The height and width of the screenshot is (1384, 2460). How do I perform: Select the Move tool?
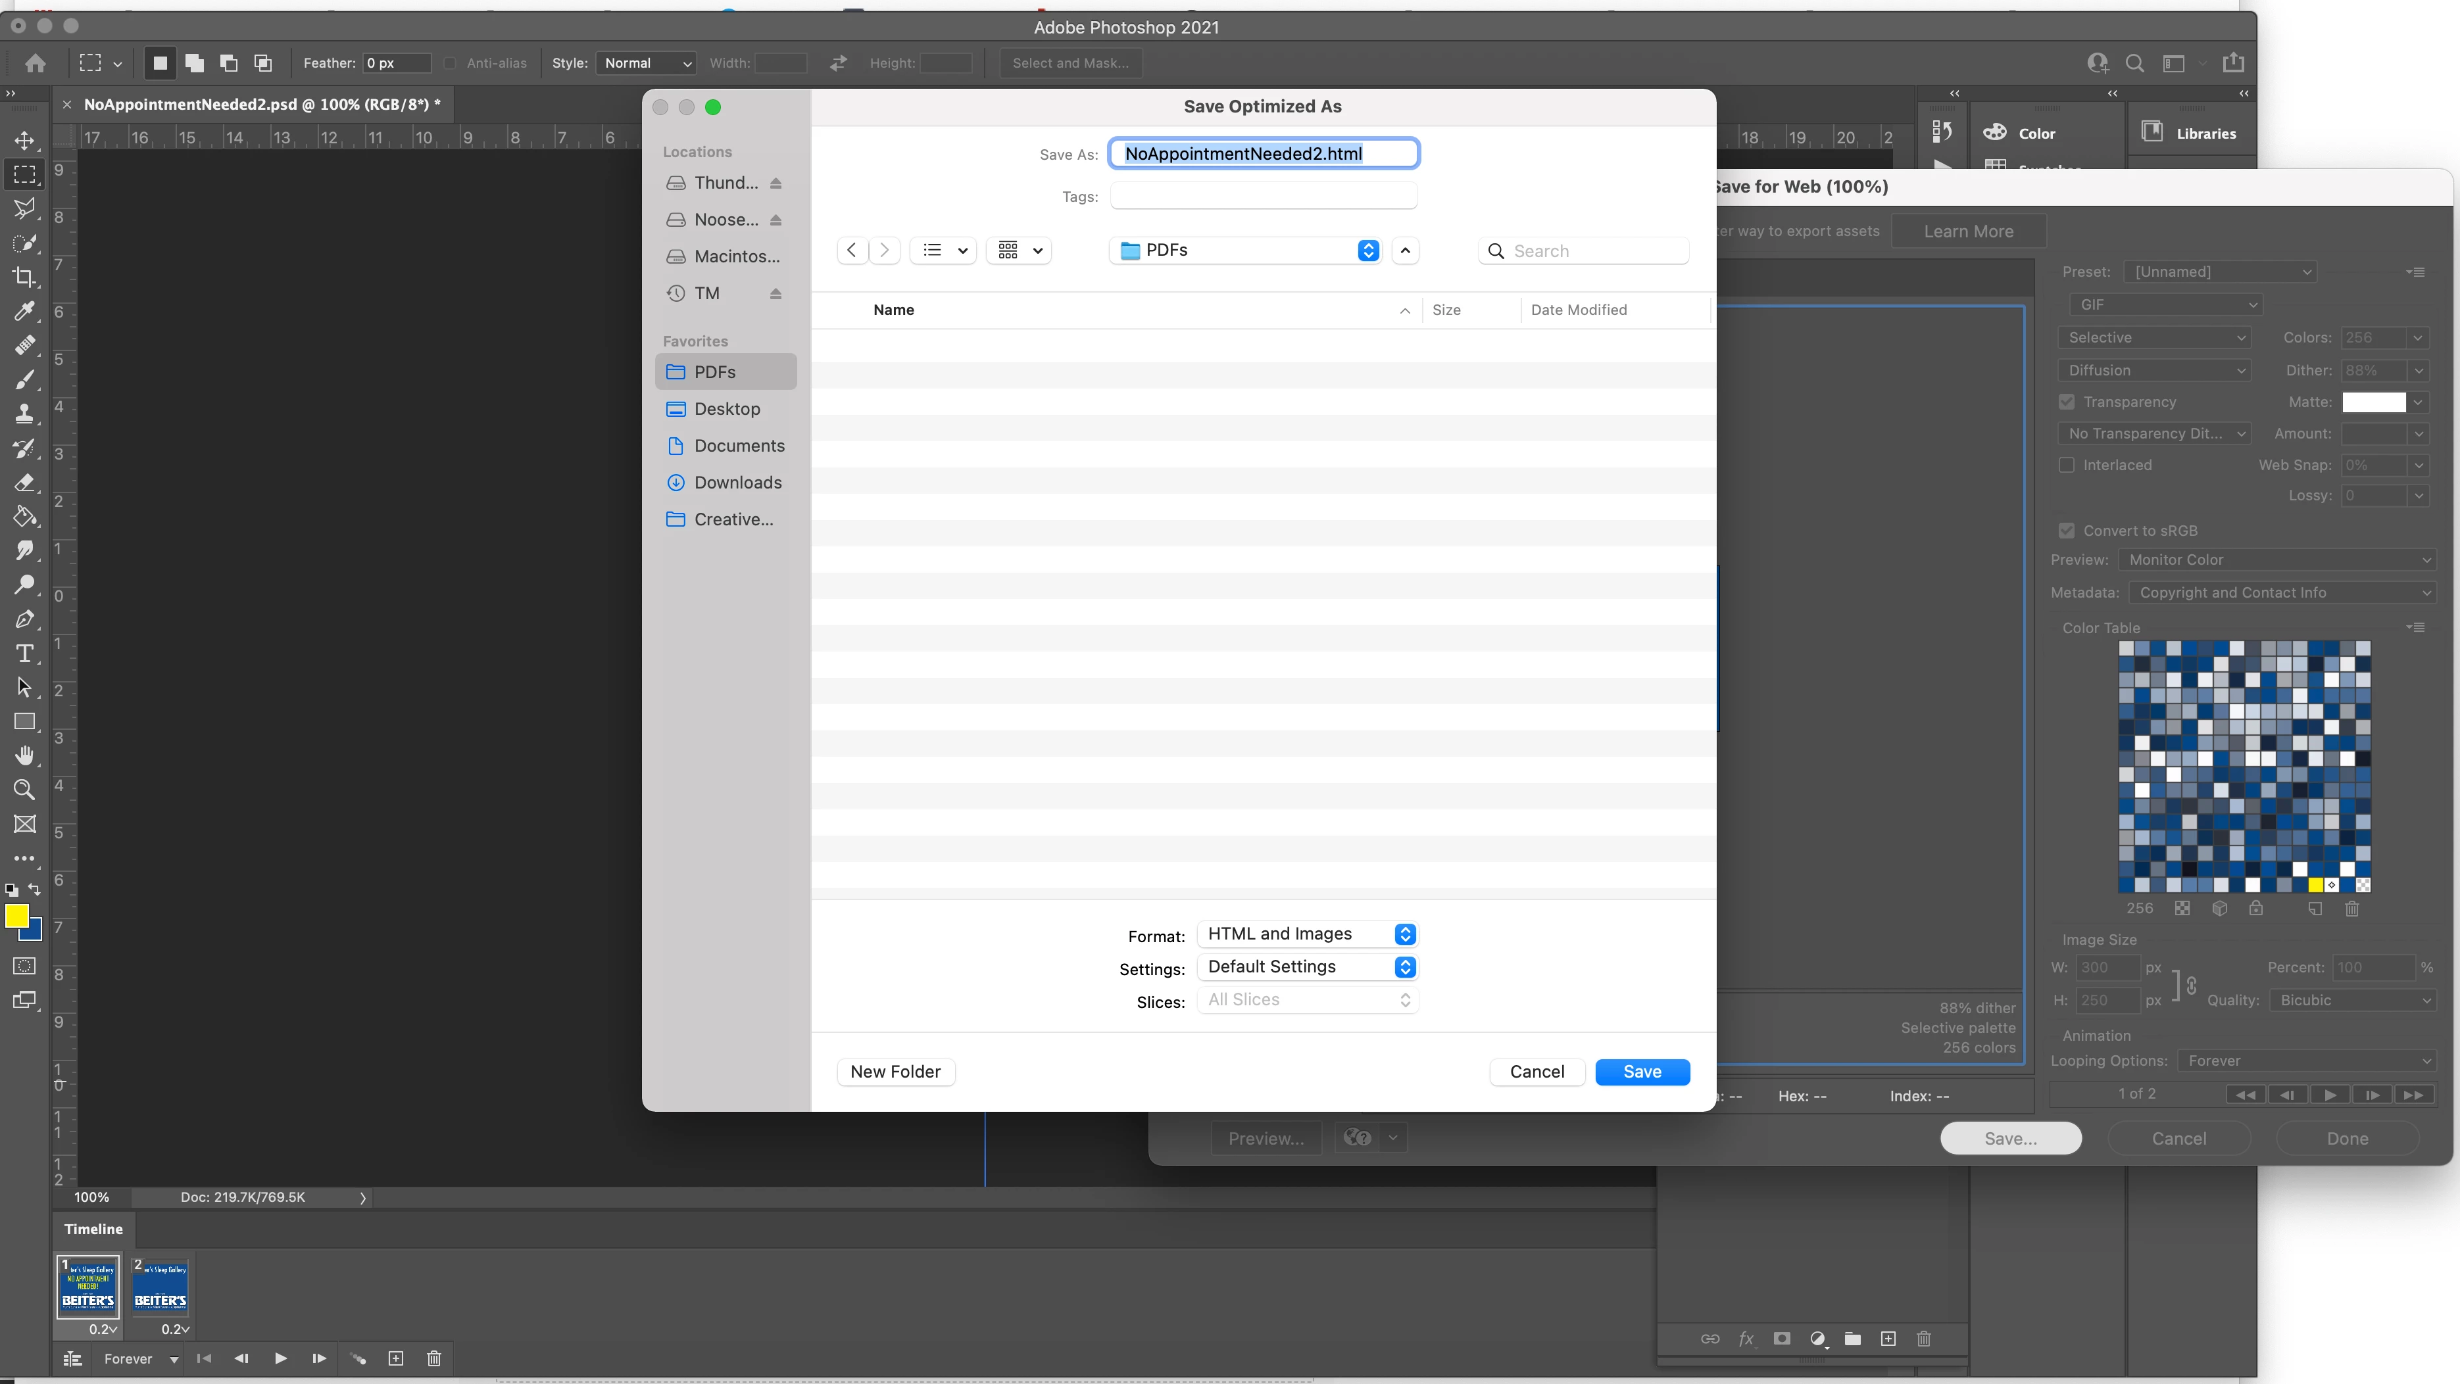25,140
